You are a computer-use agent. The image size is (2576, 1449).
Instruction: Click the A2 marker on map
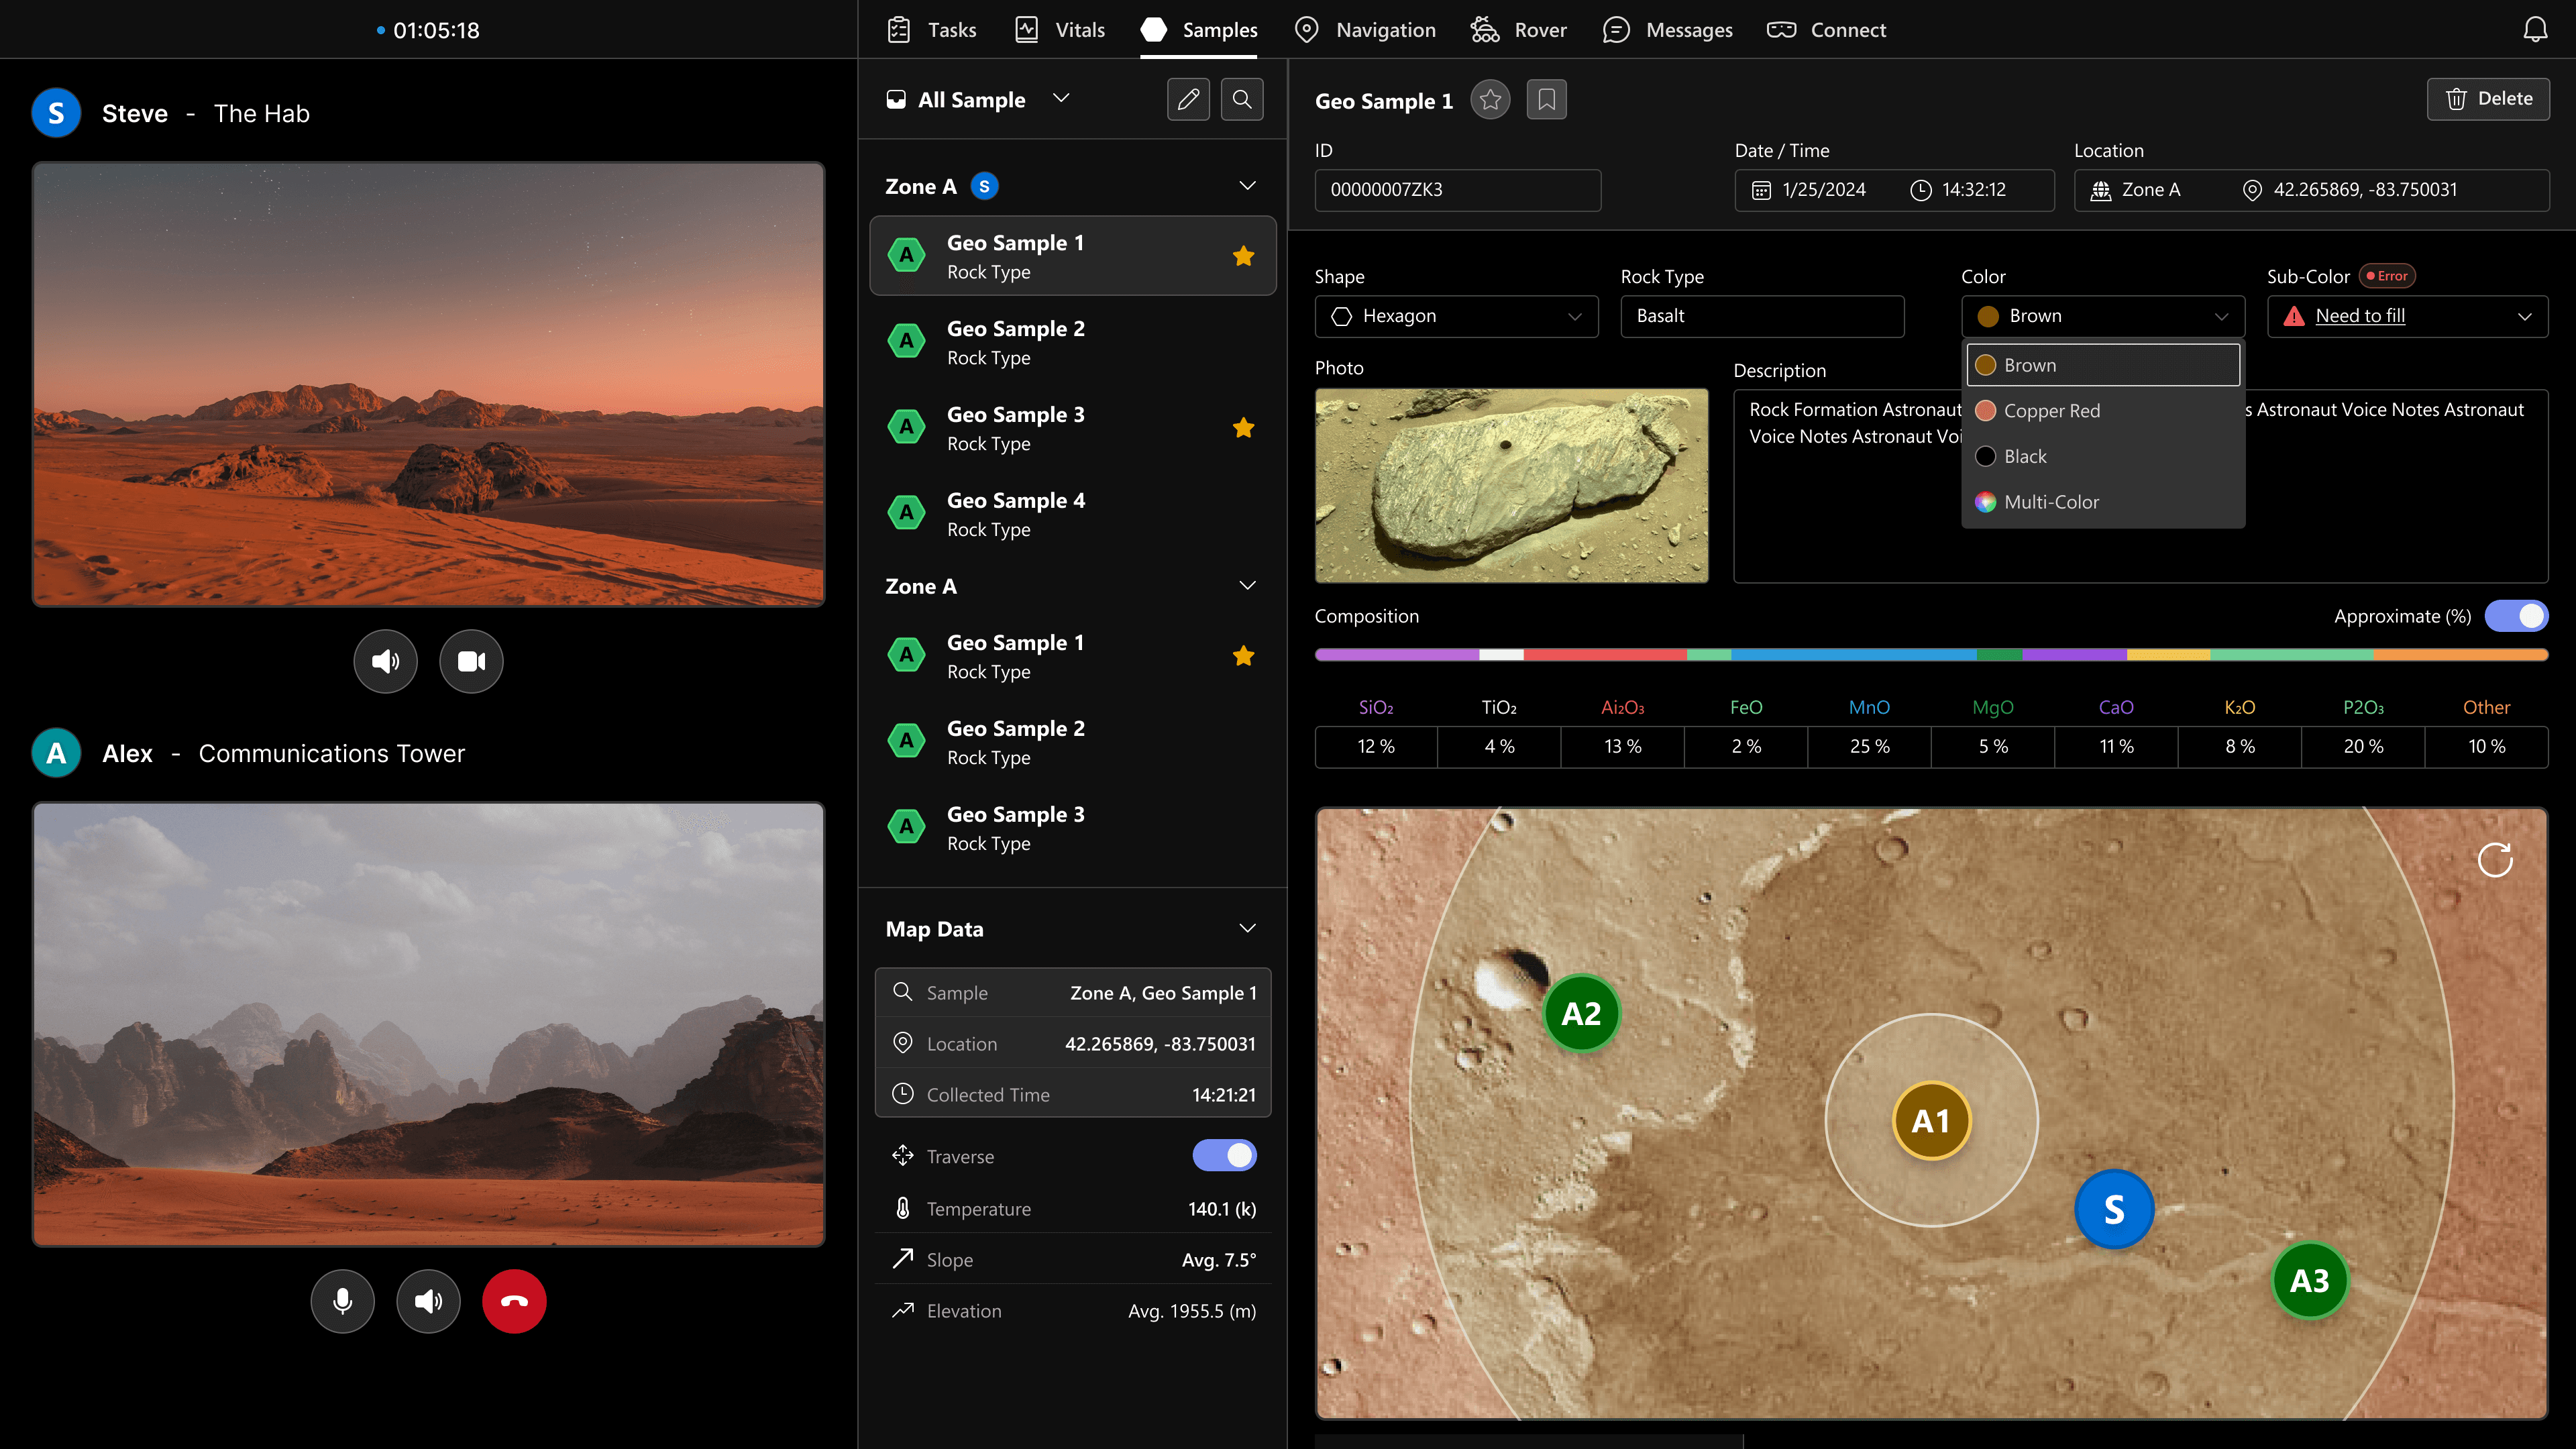(1581, 1014)
